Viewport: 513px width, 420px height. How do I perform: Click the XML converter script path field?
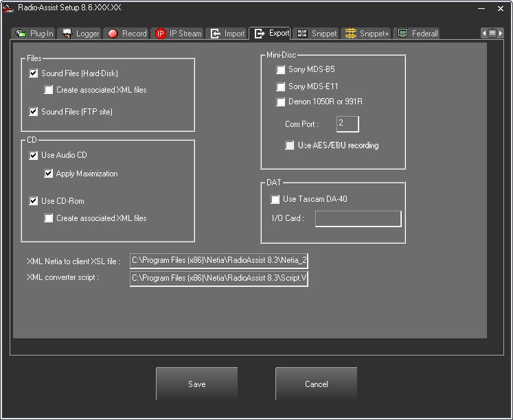point(218,278)
